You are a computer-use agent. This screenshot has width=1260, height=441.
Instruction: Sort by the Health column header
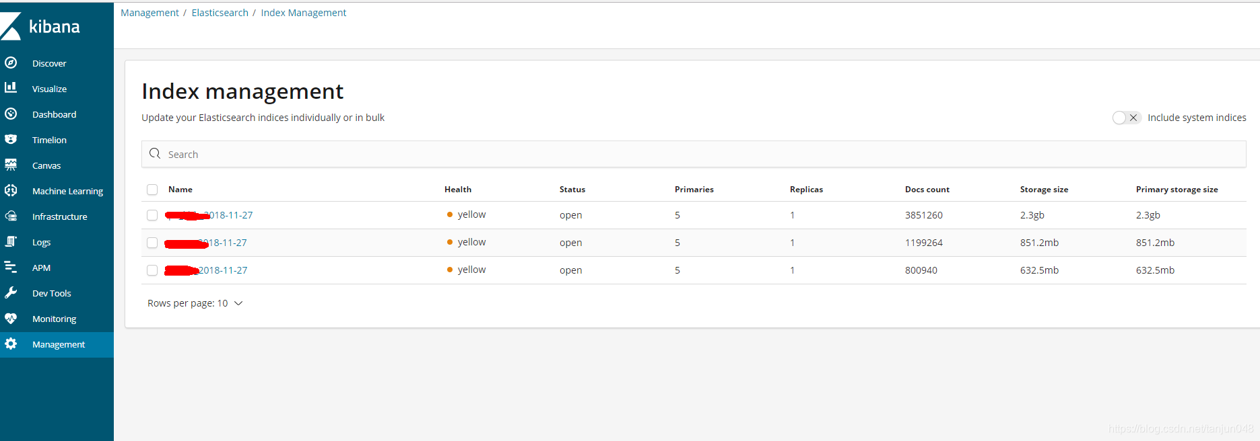point(458,190)
